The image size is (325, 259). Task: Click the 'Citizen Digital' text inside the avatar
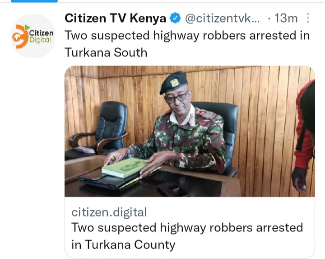41,36
